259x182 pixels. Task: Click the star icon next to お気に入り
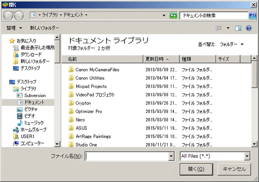12,41
